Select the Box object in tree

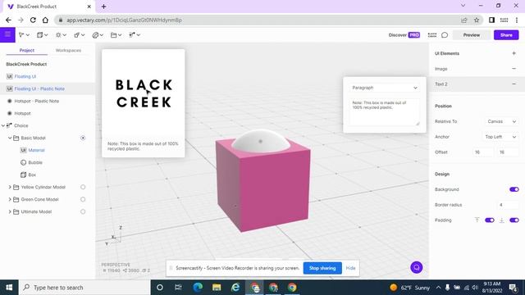coord(32,175)
